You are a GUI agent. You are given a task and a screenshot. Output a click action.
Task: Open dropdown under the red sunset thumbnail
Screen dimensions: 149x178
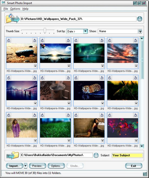[136, 66]
